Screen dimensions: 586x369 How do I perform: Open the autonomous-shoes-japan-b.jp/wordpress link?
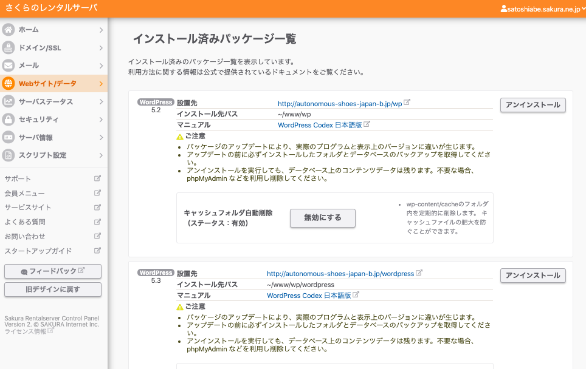[340, 274]
